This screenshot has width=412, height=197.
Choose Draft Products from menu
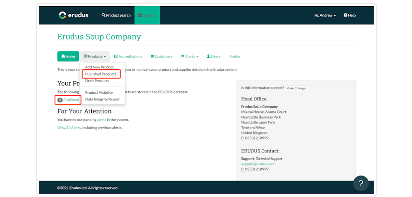[97, 81]
